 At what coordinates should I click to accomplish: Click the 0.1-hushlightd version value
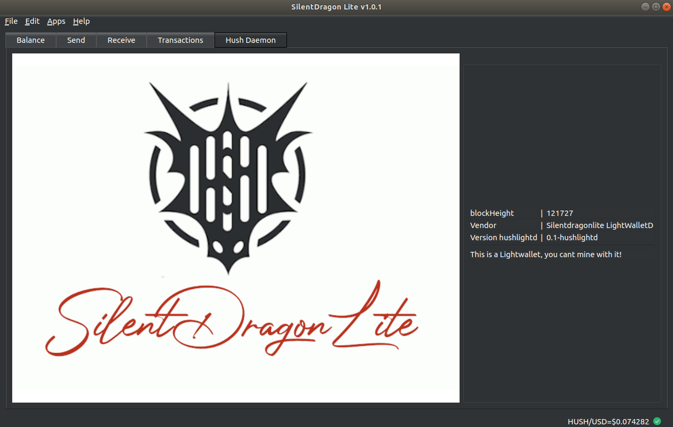point(572,238)
